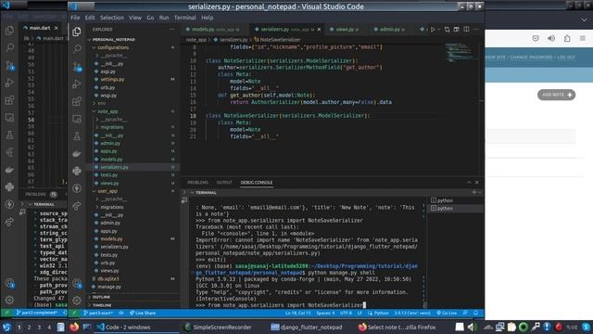Screen dimensions: 593x334
Task: Split the editor to the right
Action: point(466,29)
